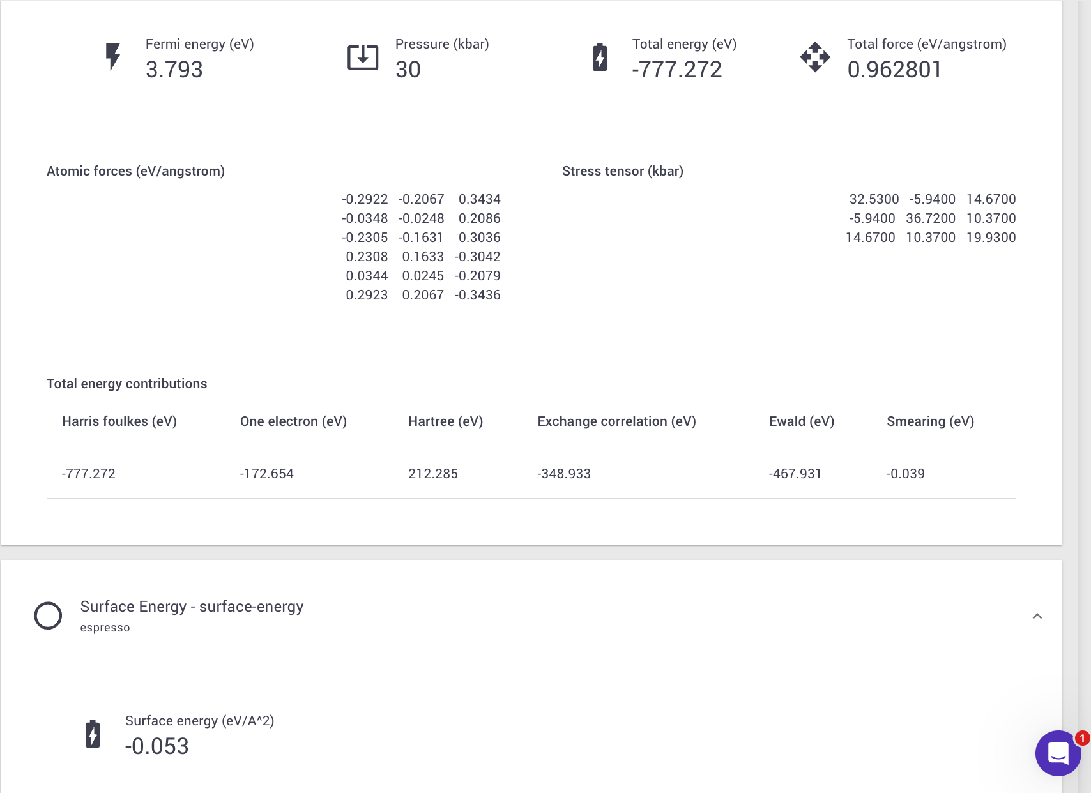
Task: Click the page vertical scrollbar
Action: coord(1085,396)
